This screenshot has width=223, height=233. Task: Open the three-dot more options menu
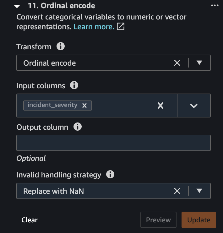[215, 6]
